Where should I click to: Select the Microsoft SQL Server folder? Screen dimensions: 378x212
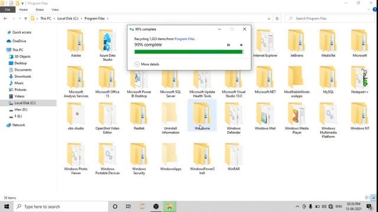171,82
